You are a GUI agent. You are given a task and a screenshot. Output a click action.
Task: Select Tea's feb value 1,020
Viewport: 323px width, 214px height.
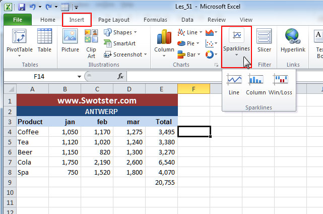coord(97,142)
